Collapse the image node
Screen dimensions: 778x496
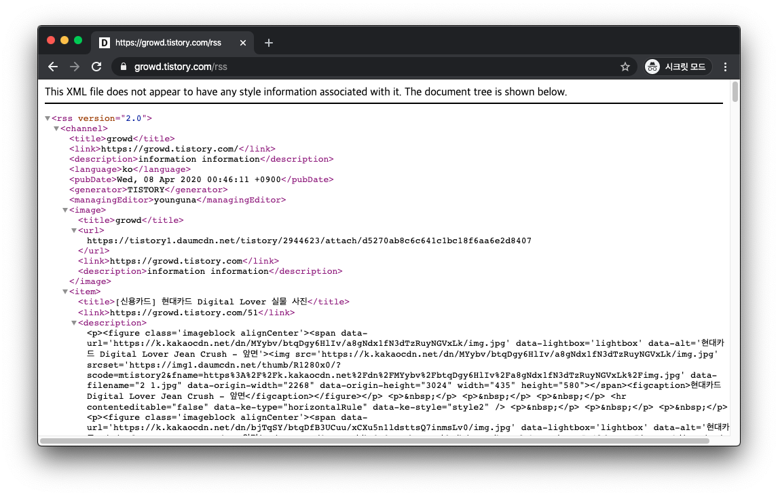coord(65,210)
